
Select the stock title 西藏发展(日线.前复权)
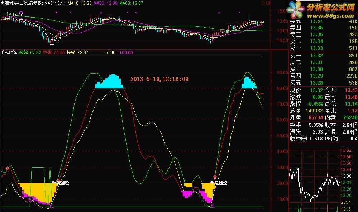click(22, 3)
